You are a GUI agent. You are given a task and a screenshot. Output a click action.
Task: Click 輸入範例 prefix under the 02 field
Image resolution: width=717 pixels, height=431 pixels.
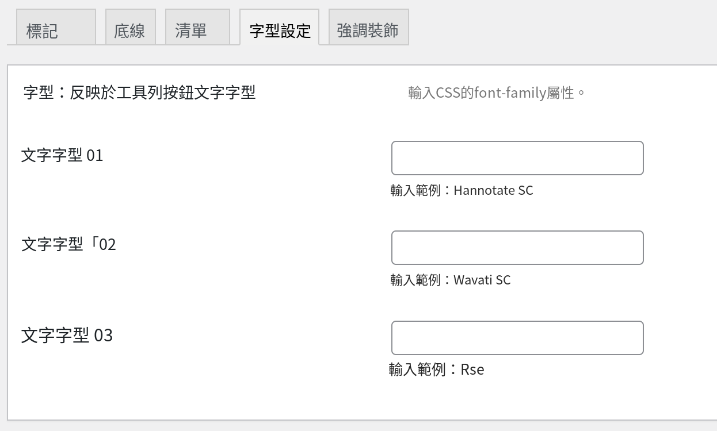point(415,280)
